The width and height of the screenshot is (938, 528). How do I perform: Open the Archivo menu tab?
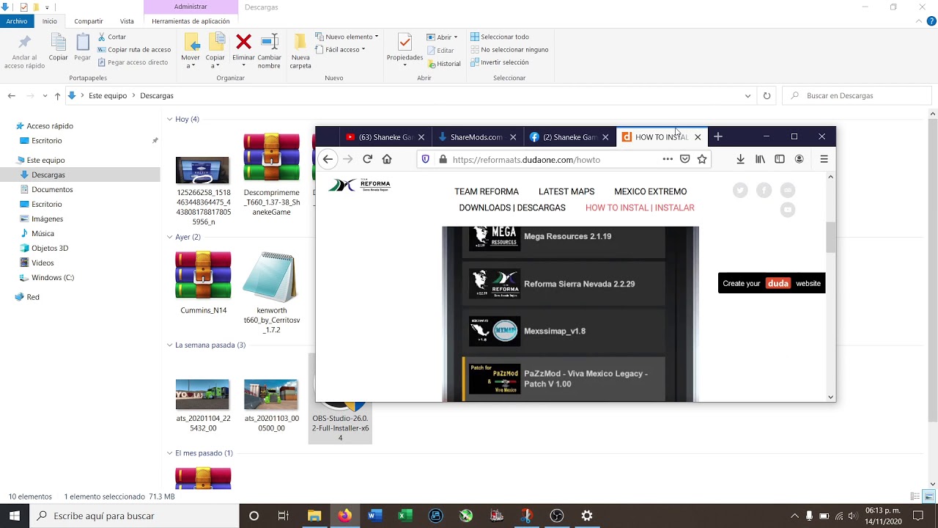click(17, 21)
